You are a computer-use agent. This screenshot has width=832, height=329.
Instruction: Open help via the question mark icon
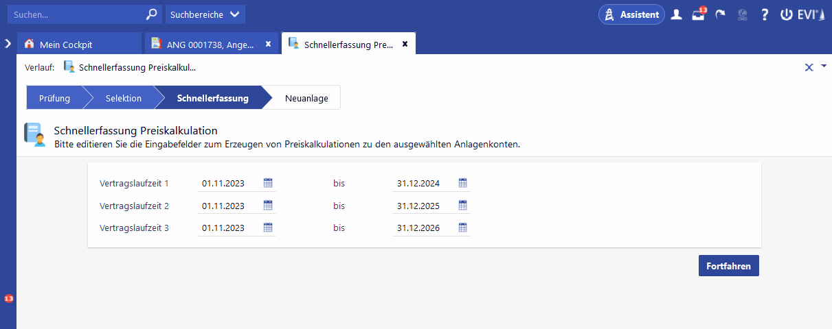point(764,14)
